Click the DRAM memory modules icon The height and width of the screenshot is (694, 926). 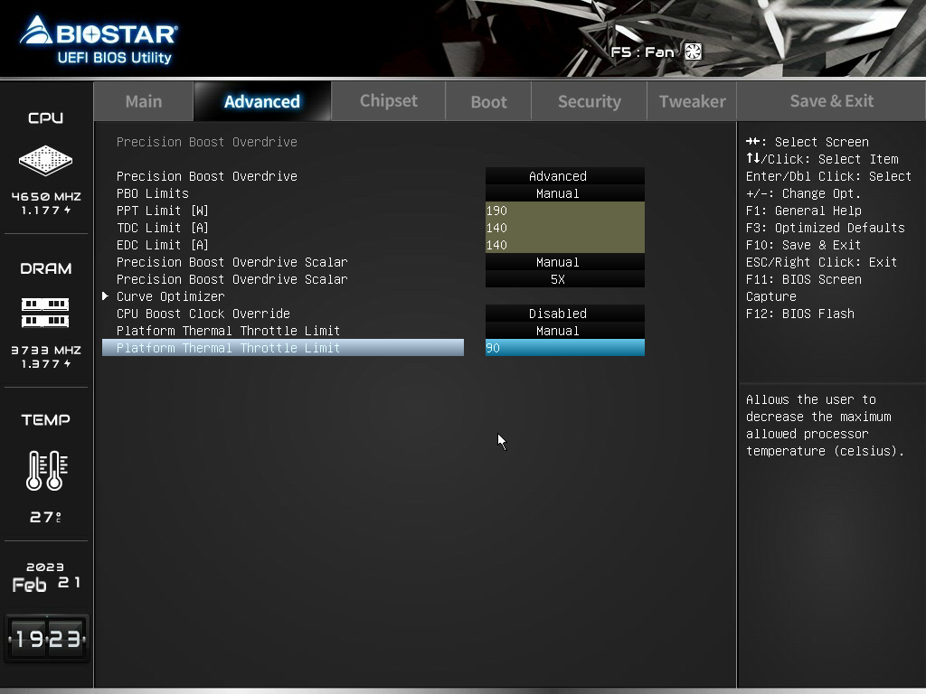(x=45, y=312)
